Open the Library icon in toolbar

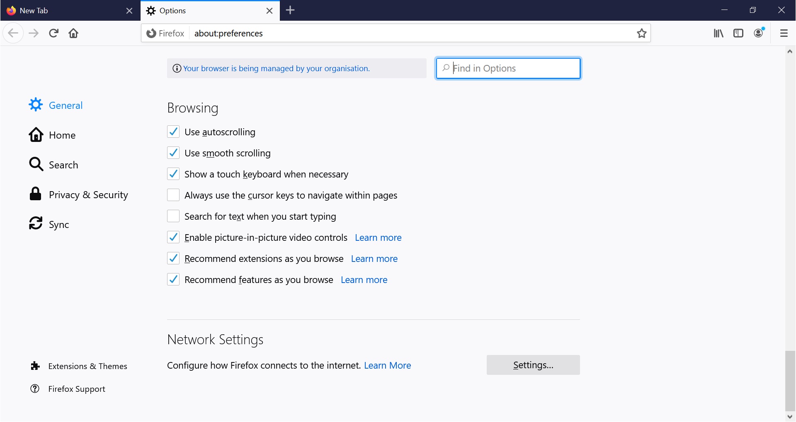pyautogui.click(x=718, y=33)
